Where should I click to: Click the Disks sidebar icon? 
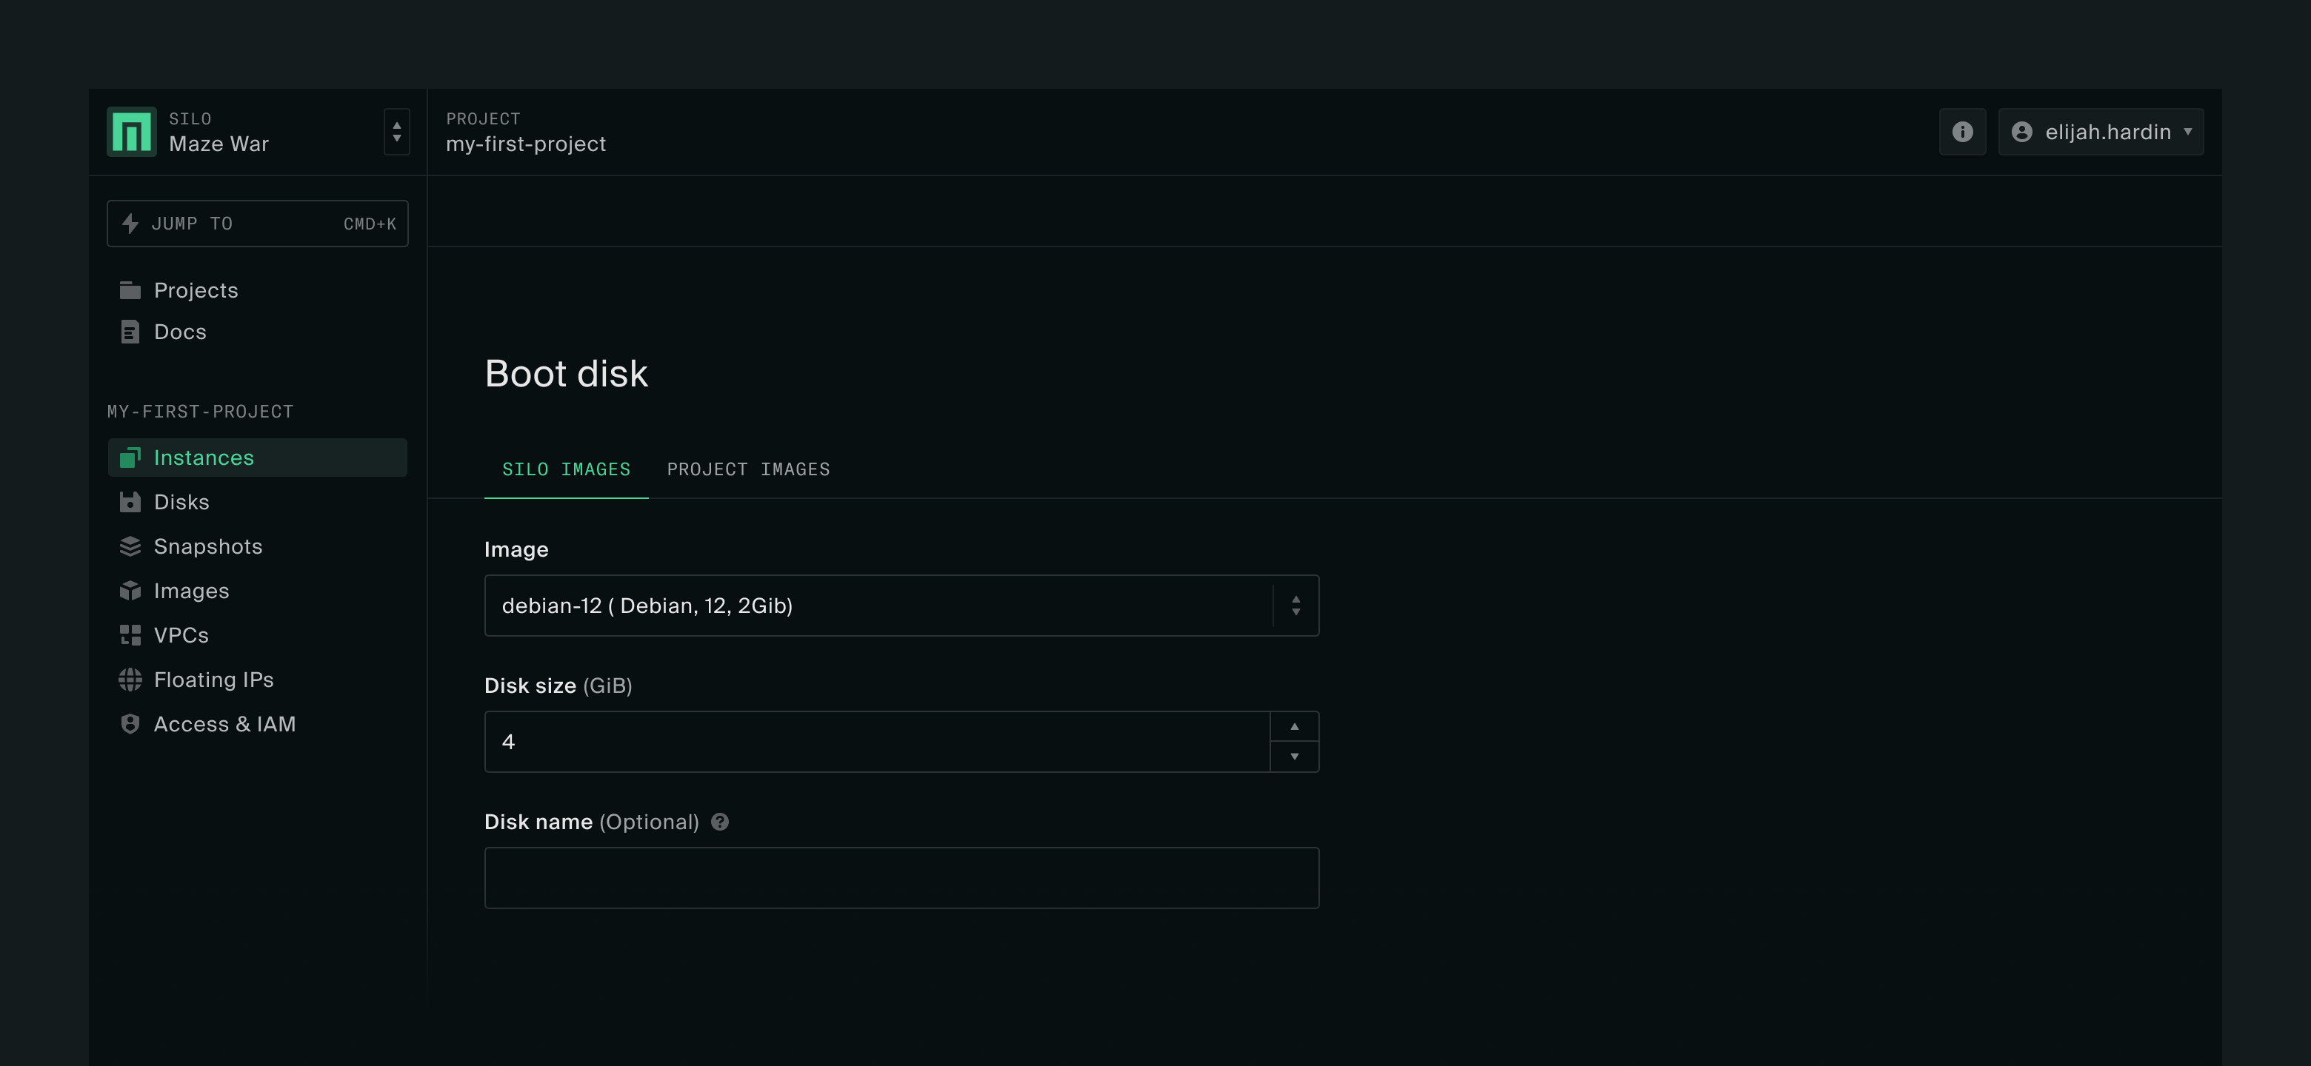click(x=131, y=502)
